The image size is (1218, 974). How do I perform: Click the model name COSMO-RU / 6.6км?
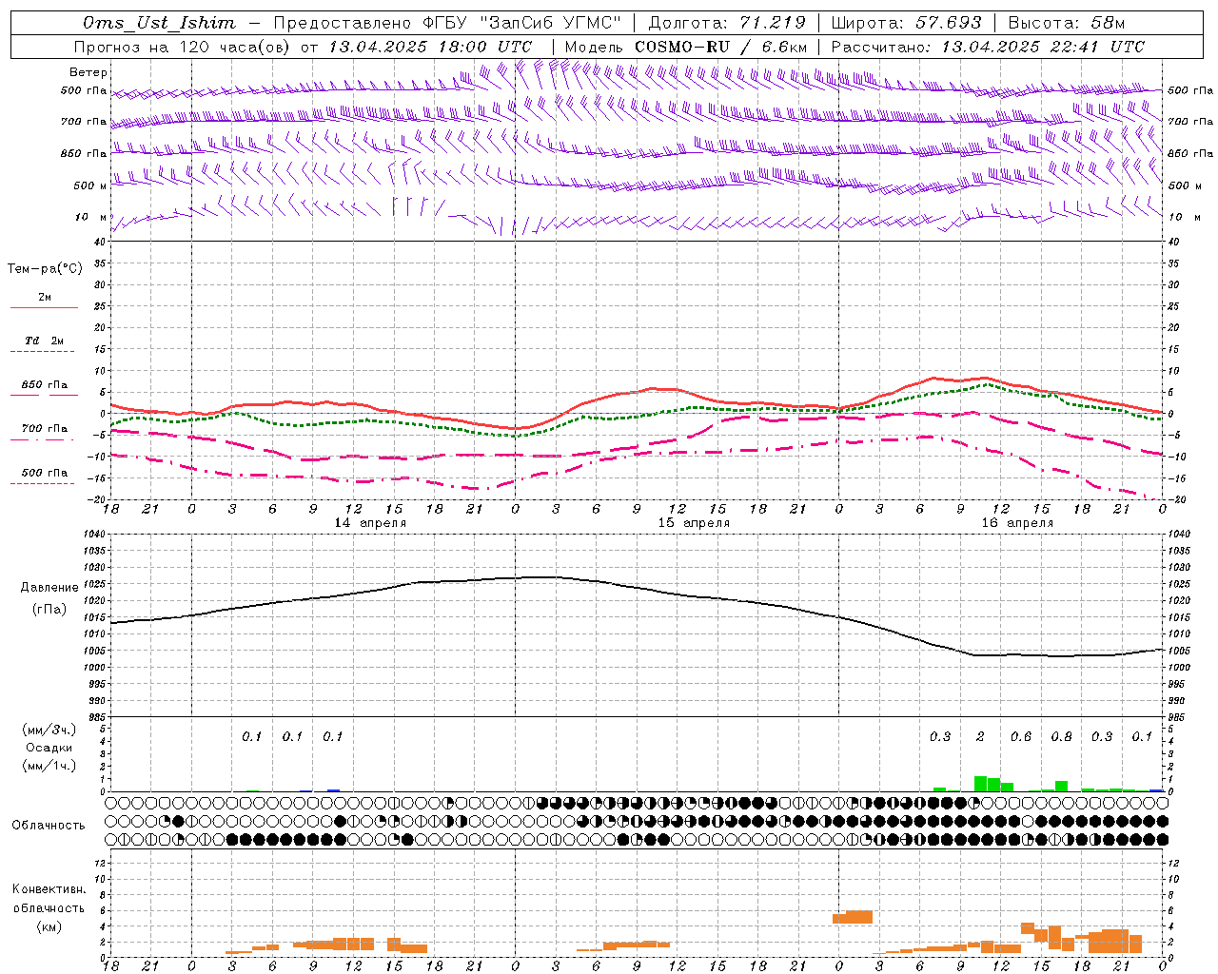click(721, 47)
